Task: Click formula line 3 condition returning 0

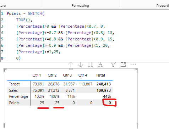Action: 60,26
